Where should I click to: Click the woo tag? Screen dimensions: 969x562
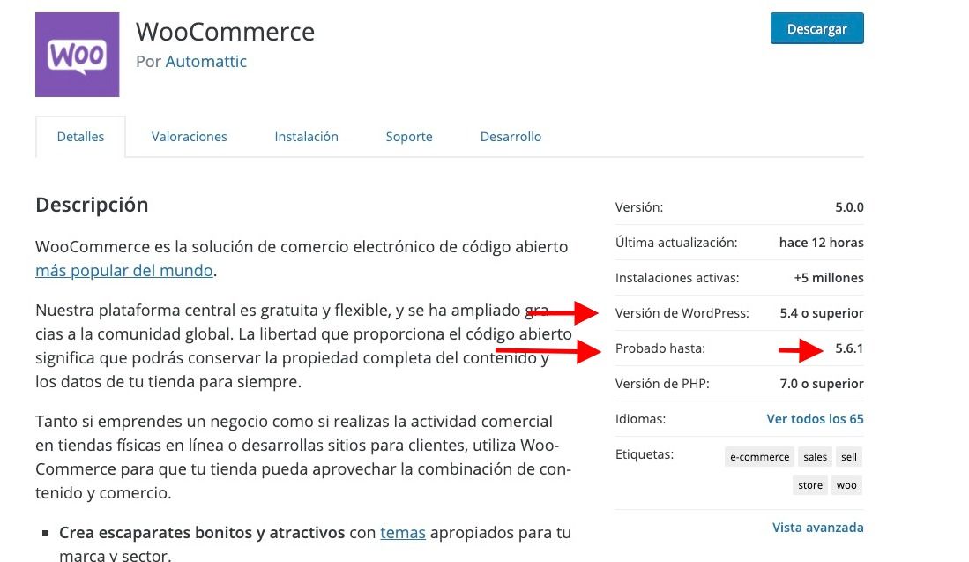click(846, 485)
